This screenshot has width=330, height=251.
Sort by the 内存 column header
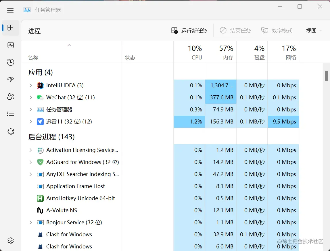pos(220,52)
